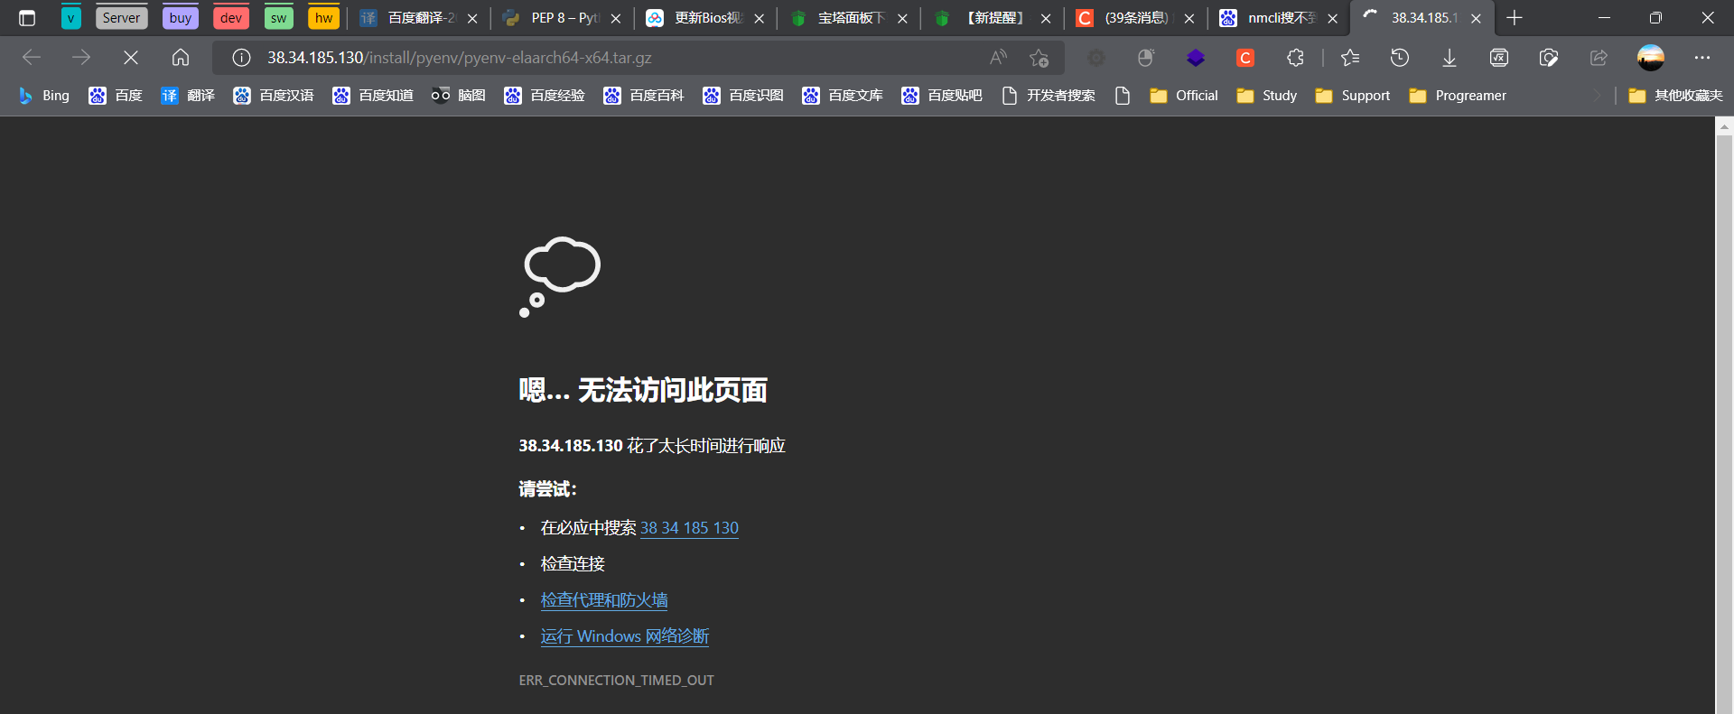Open the 开发者搜索 bookmark

[1049, 96]
